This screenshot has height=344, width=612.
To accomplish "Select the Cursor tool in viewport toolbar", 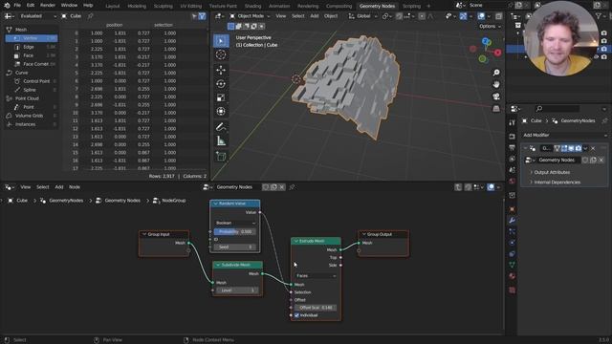I will point(221,55).
